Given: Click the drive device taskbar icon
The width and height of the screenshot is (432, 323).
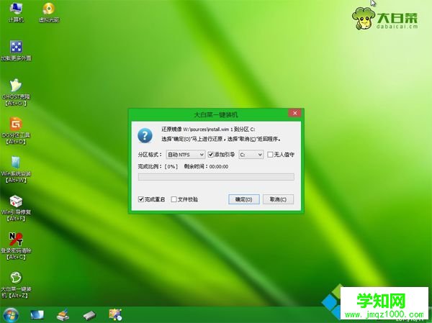Looking at the screenshot, I should (89, 315).
